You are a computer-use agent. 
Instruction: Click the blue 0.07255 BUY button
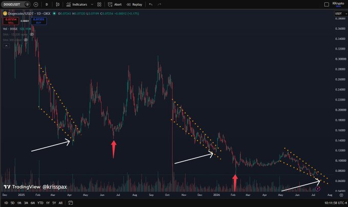(x=38, y=21)
